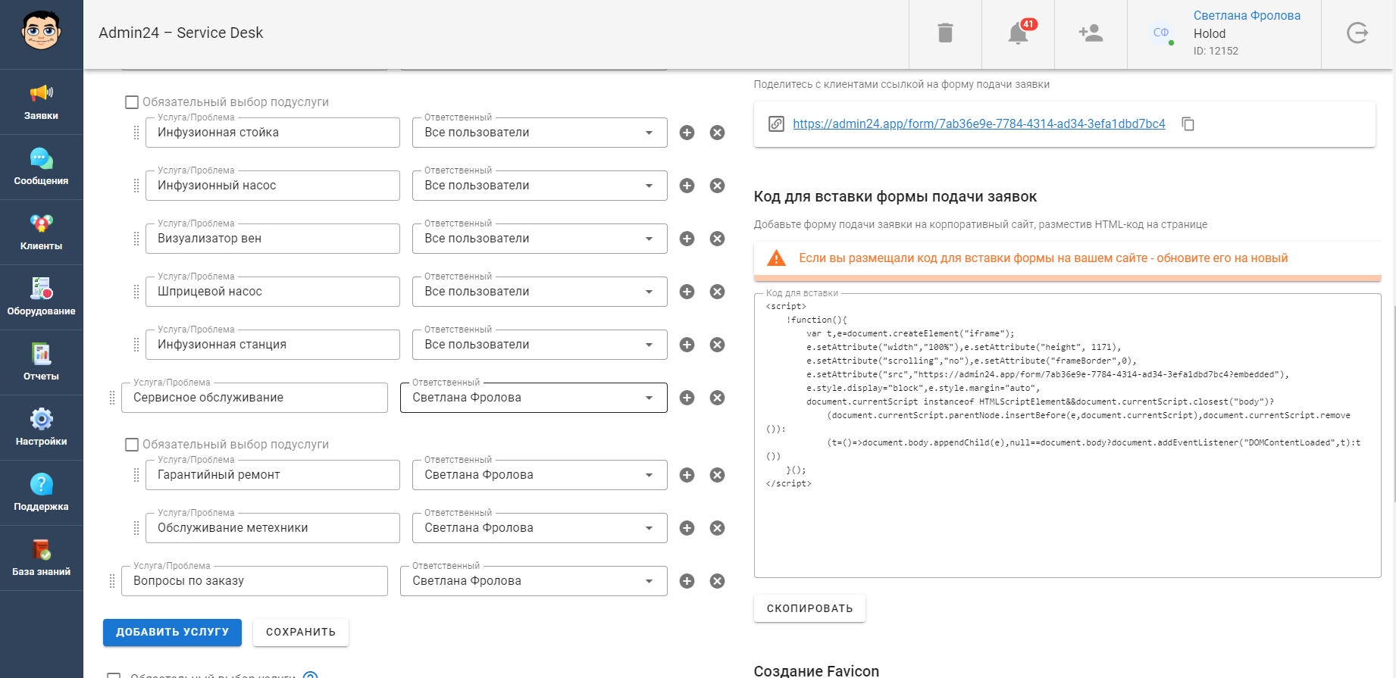Click the Светлана Фролова profile name link

1247,15
